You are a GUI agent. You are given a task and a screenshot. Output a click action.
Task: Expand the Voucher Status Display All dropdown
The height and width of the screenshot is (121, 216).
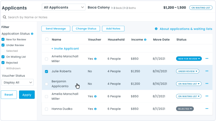18,83
